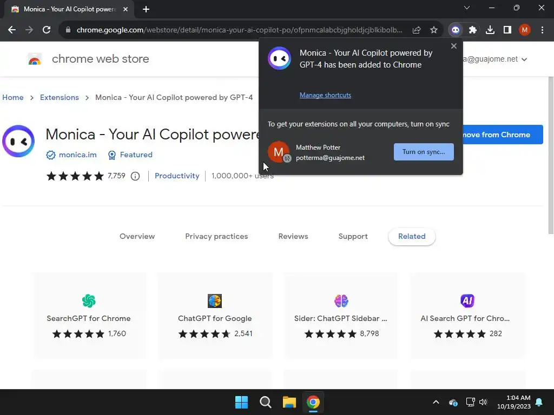Switch to Privacy practices tab
554x415 pixels.
[216, 237]
